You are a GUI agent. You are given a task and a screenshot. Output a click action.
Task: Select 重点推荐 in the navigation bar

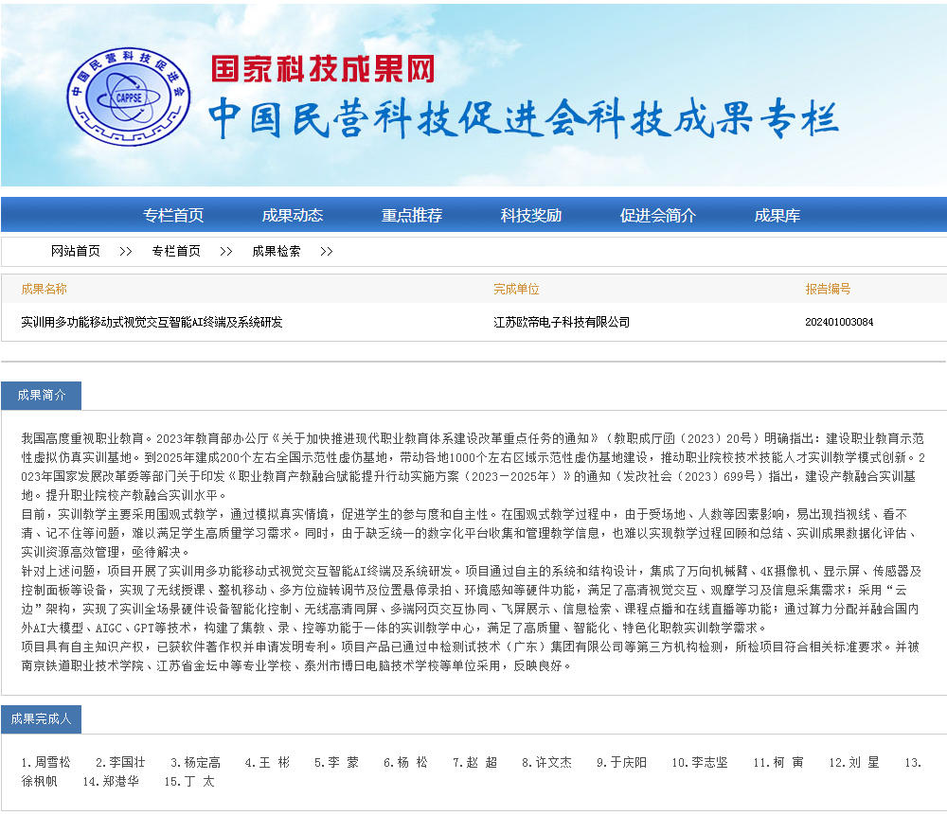coord(412,215)
